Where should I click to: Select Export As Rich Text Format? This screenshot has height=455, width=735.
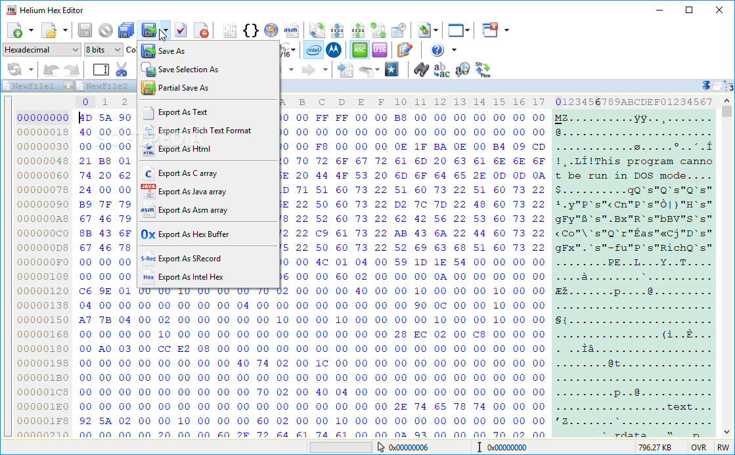(x=209, y=130)
